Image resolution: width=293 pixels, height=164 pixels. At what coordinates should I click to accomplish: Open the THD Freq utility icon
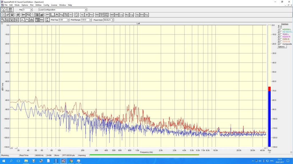coord(106,15)
